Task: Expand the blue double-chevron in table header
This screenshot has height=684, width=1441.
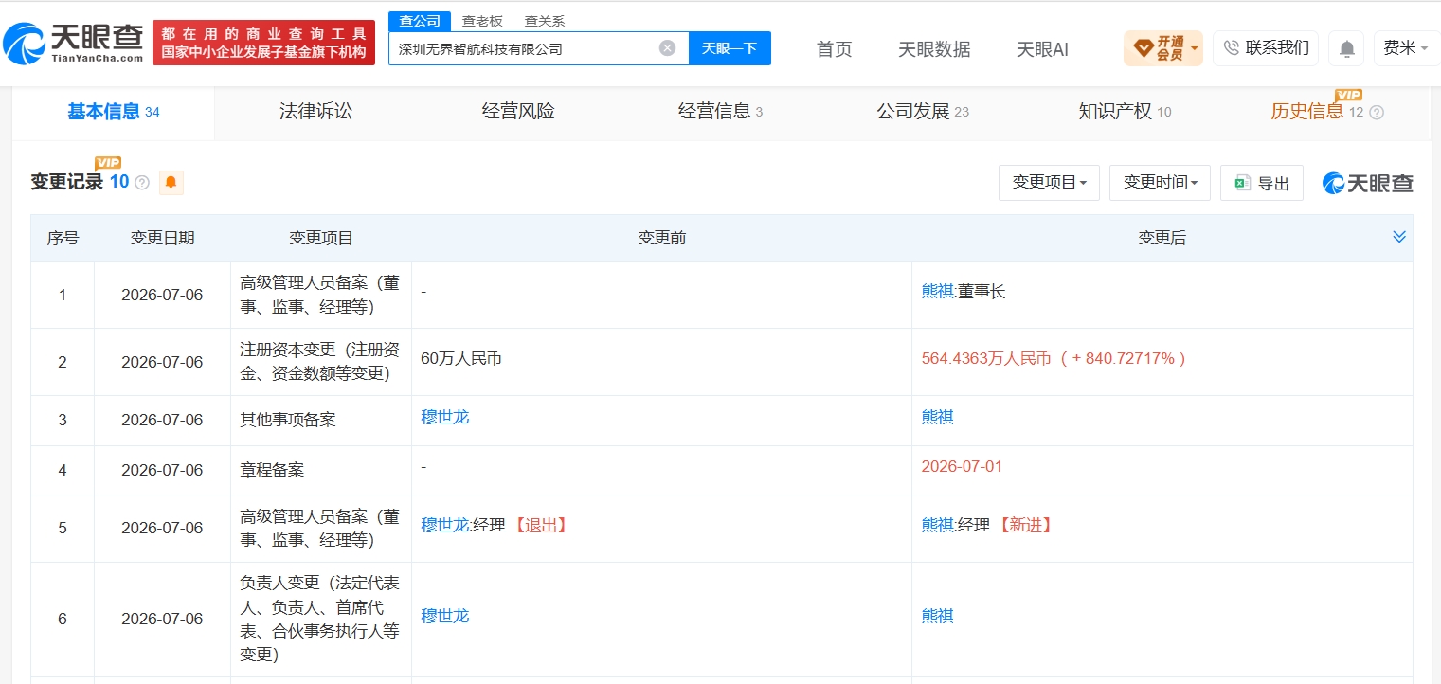Action: pos(1399,237)
